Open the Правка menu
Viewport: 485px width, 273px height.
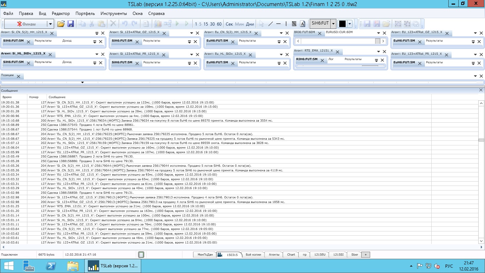[26, 14]
